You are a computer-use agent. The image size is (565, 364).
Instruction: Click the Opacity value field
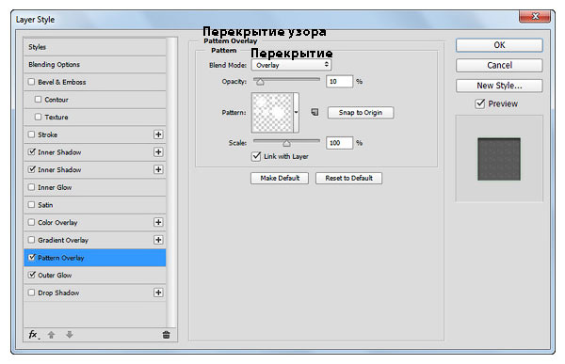(339, 82)
